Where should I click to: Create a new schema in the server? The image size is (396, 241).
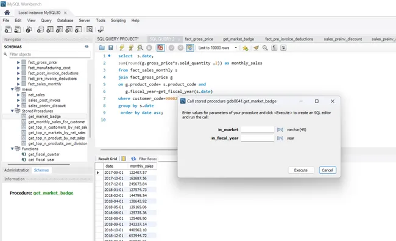click(x=40, y=29)
